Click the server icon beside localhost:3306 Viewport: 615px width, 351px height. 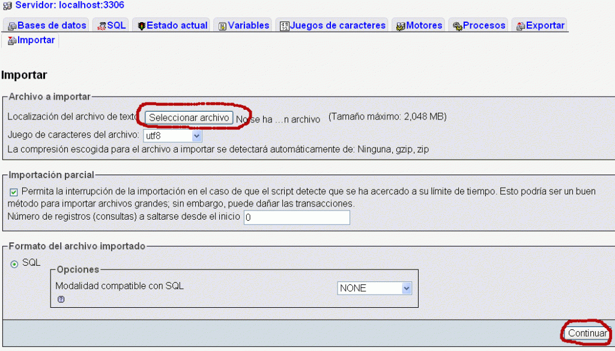pyautogui.click(x=7, y=5)
